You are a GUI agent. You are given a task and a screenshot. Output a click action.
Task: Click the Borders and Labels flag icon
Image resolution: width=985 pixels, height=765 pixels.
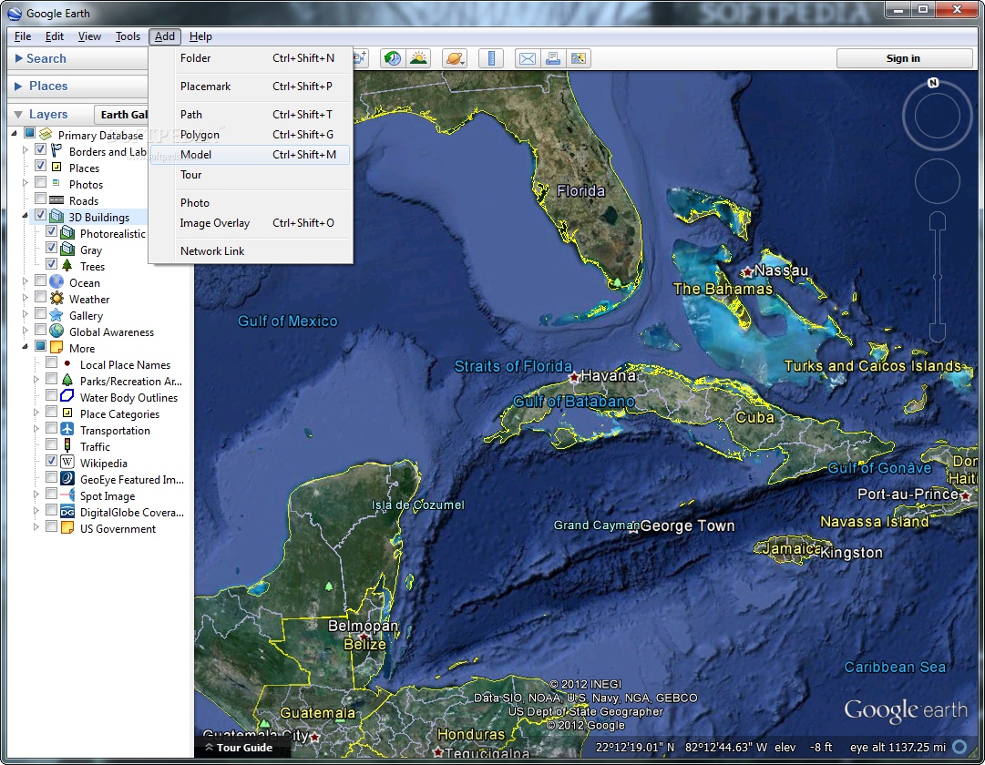pyautogui.click(x=56, y=151)
